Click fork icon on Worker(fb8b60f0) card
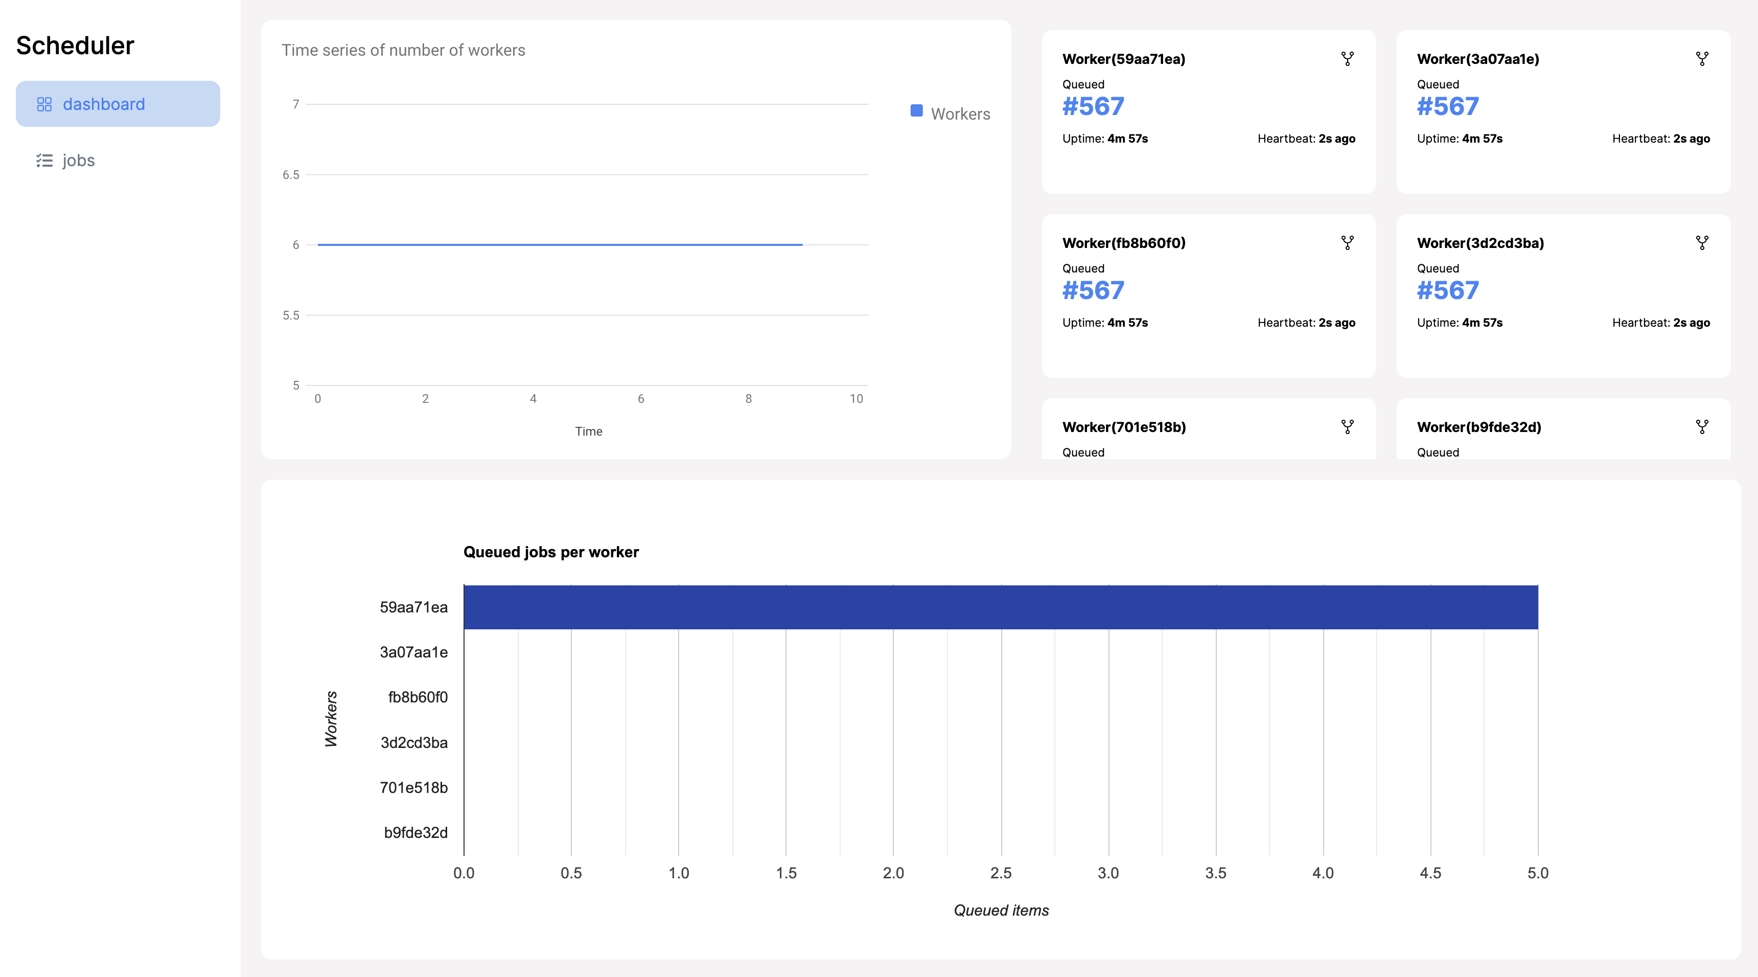Screen dimensions: 1758x977 click(x=1347, y=243)
